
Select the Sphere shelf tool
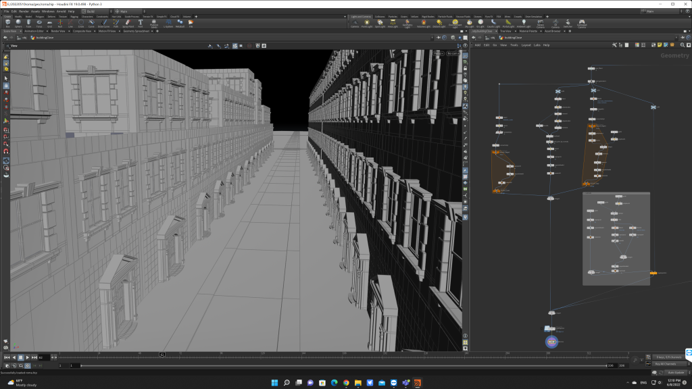19,22
